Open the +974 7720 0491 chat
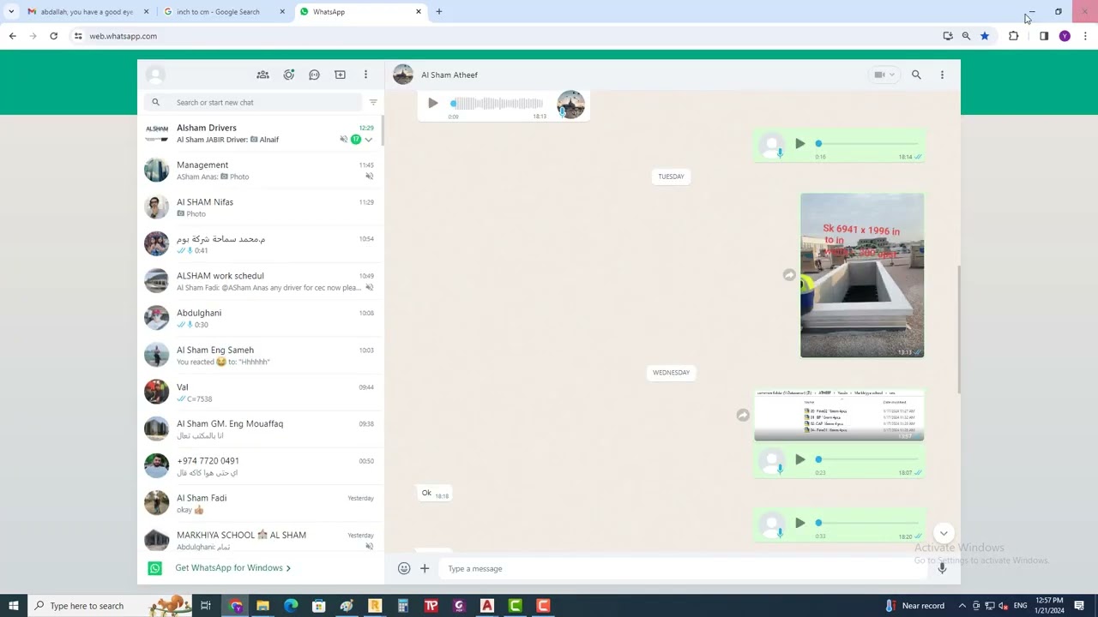Screen dimensions: 1098x617 (260, 466)
